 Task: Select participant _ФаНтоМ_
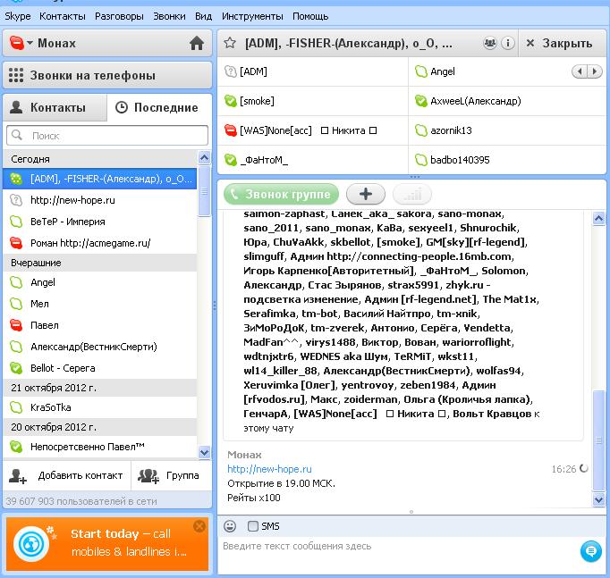(x=312, y=160)
